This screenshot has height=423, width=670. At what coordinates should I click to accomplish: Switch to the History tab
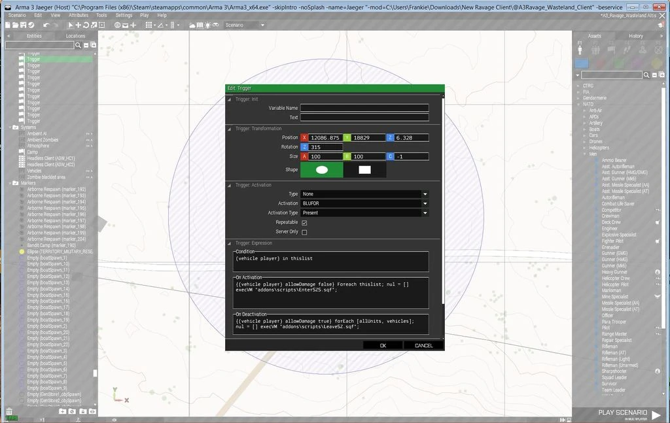coord(635,36)
